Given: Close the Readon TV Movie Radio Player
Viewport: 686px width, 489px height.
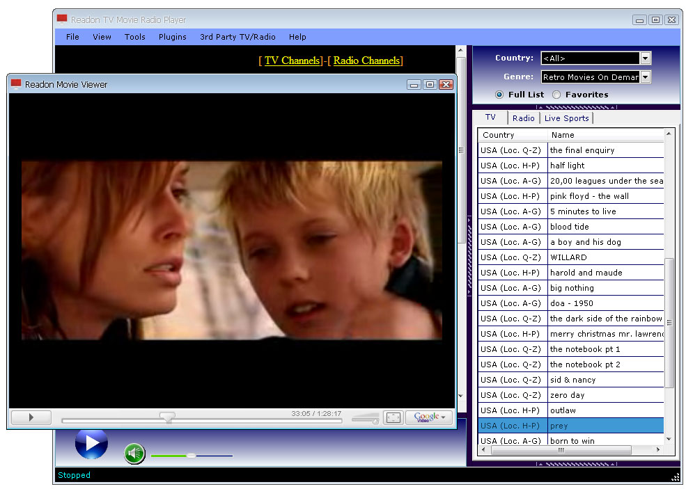Looking at the screenshot, I should point(671,19).
